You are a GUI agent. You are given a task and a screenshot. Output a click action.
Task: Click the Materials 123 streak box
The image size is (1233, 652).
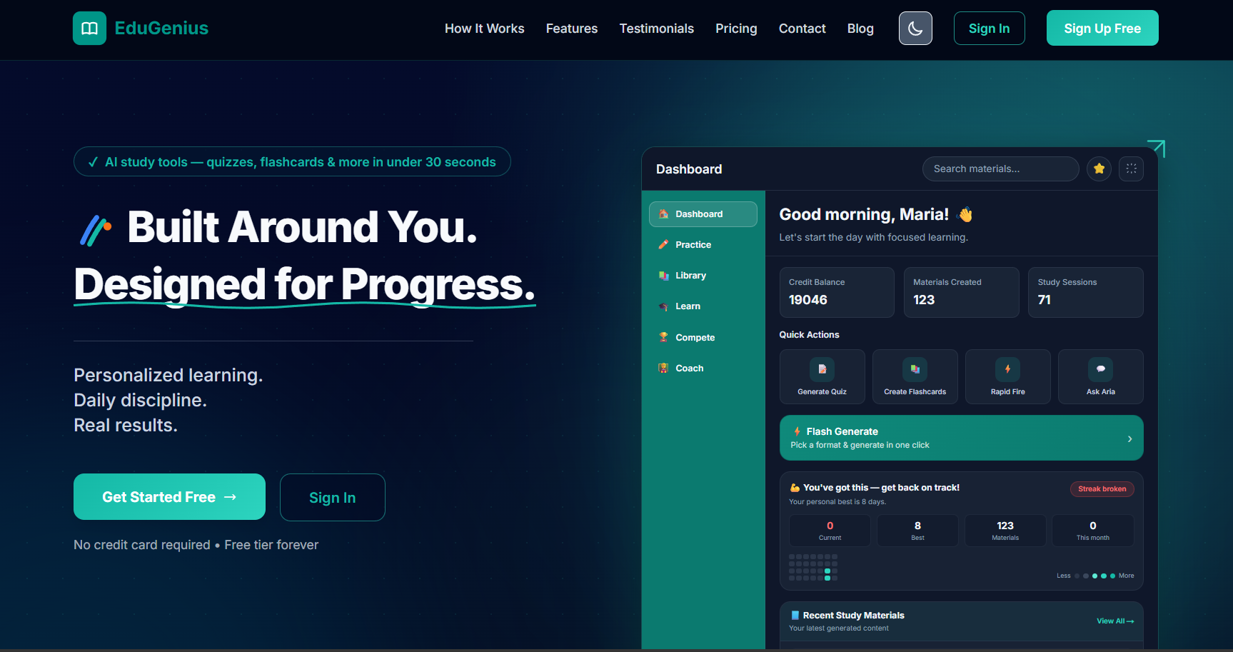point(1005,531)
